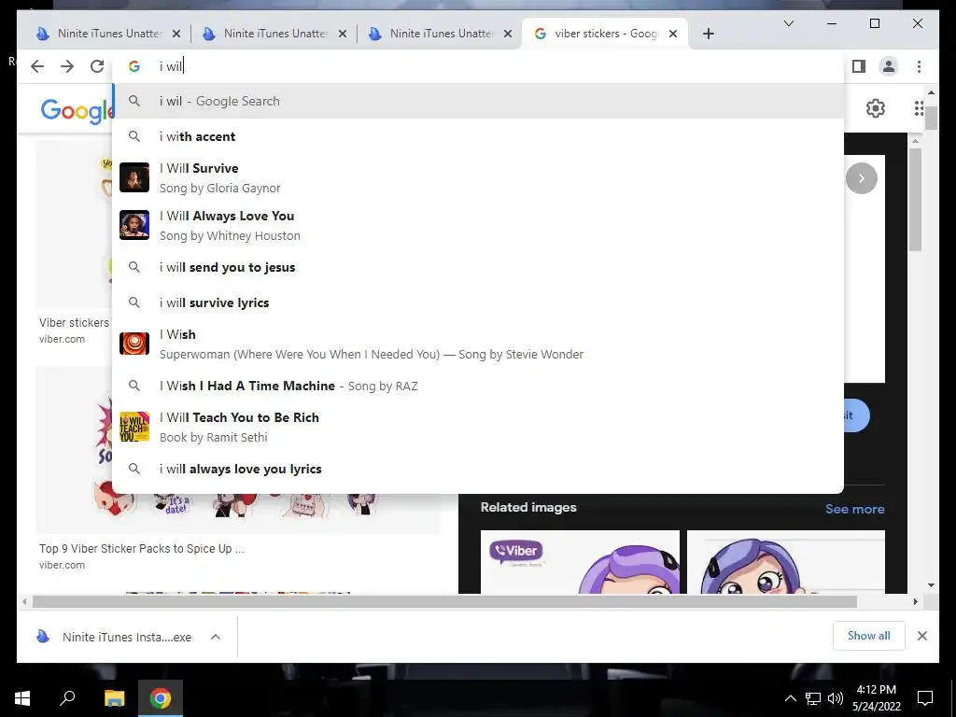Go back with the browser back arrow
The height and width of the screenshot is (717, 956).
coord(37,66)
